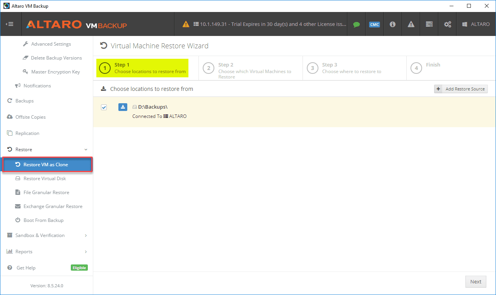Click the server hosts icon in header
Screen dimensions: 496x295
[429, 24]
